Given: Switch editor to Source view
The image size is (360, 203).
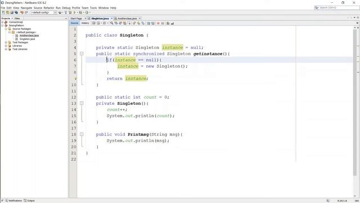Looking at the screenshot, I should [x=74, y=23].
